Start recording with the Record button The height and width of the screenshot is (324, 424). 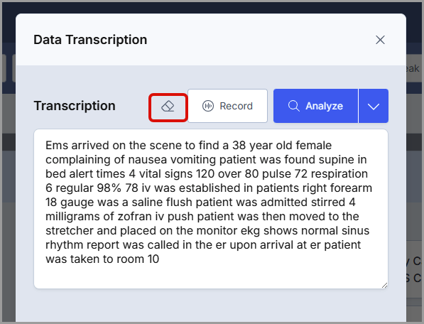point(227,106)
